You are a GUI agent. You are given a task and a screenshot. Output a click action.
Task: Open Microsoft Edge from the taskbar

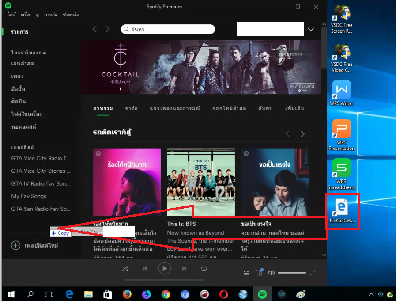click(69, 294)
